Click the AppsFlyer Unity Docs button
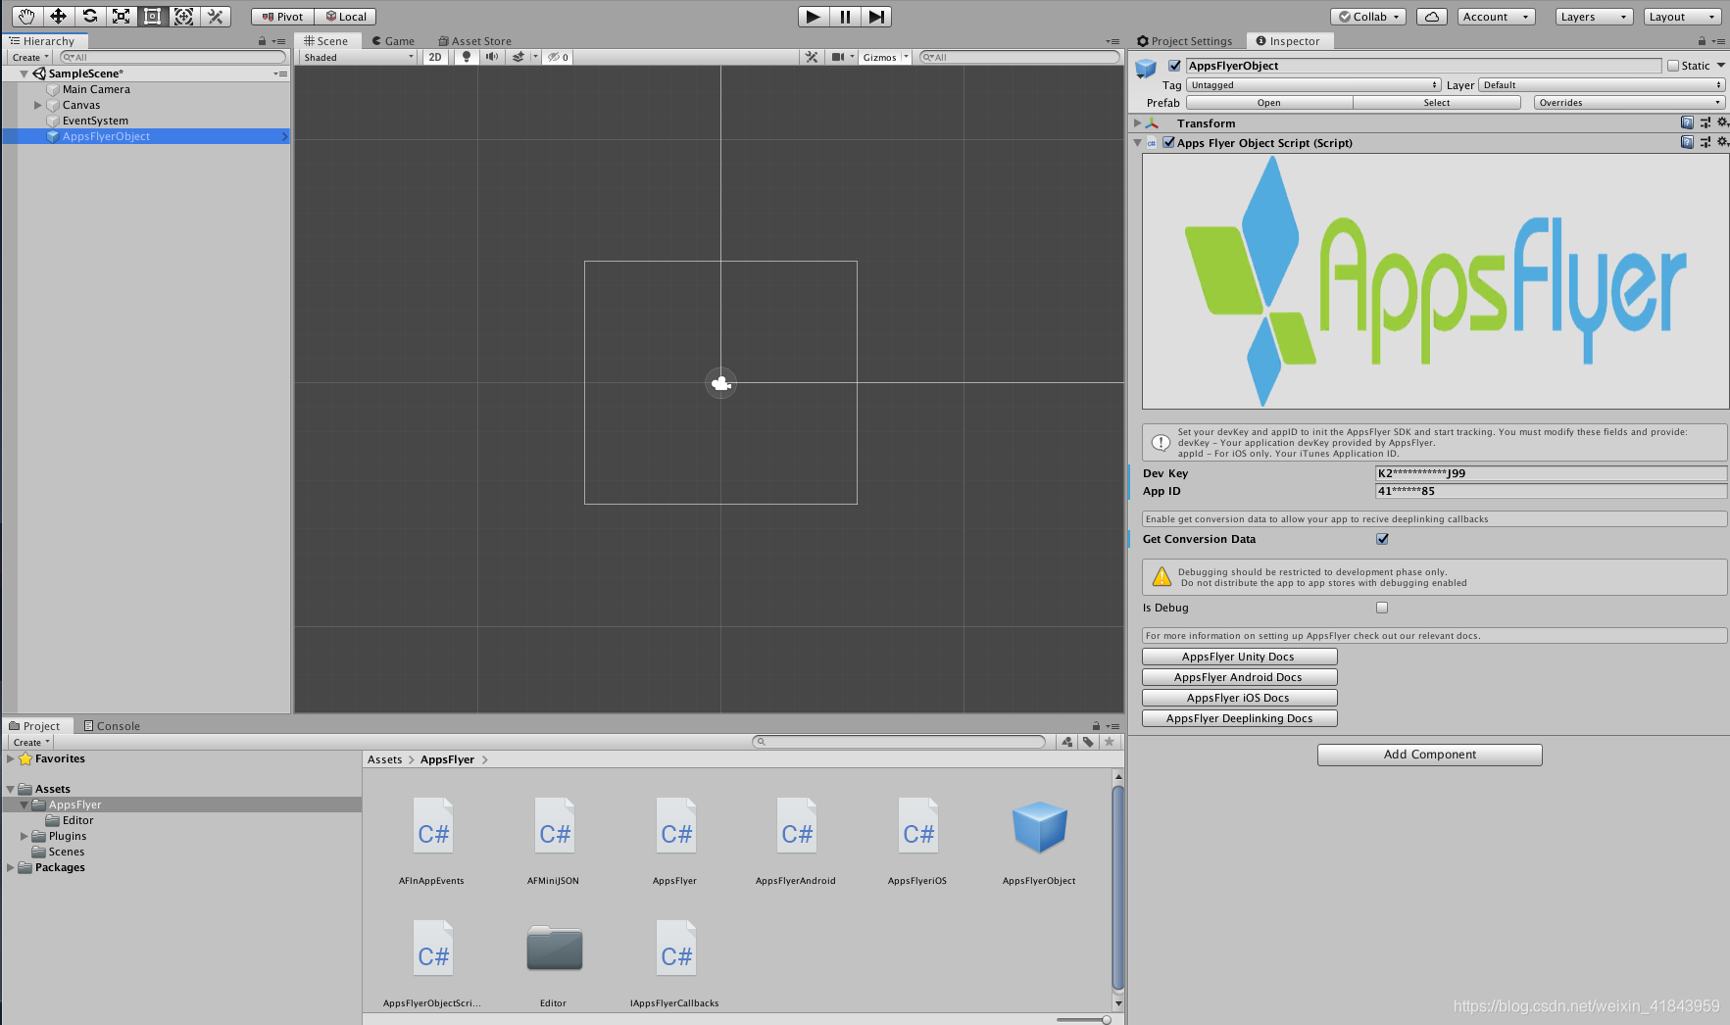This screenshot has width=1730, height=1025. 1239,657
